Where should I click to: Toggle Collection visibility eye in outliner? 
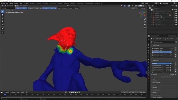click(x=174, y=10)
